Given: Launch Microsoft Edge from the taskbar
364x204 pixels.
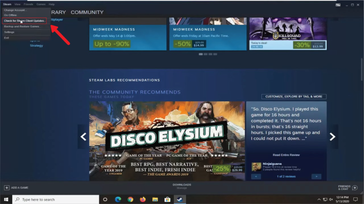Looking at the screenshot, I should pos(118,199).
